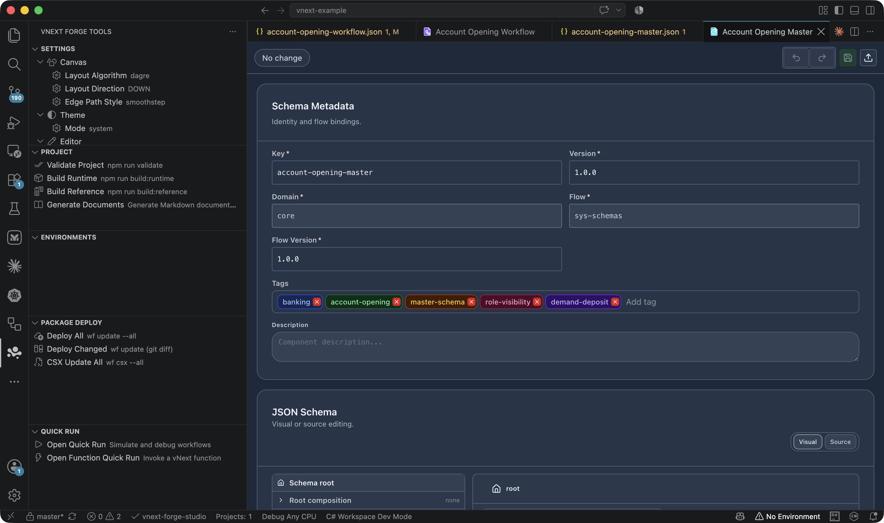Click the green save icon button
The image size is (884, 523).
coord(848,58)
